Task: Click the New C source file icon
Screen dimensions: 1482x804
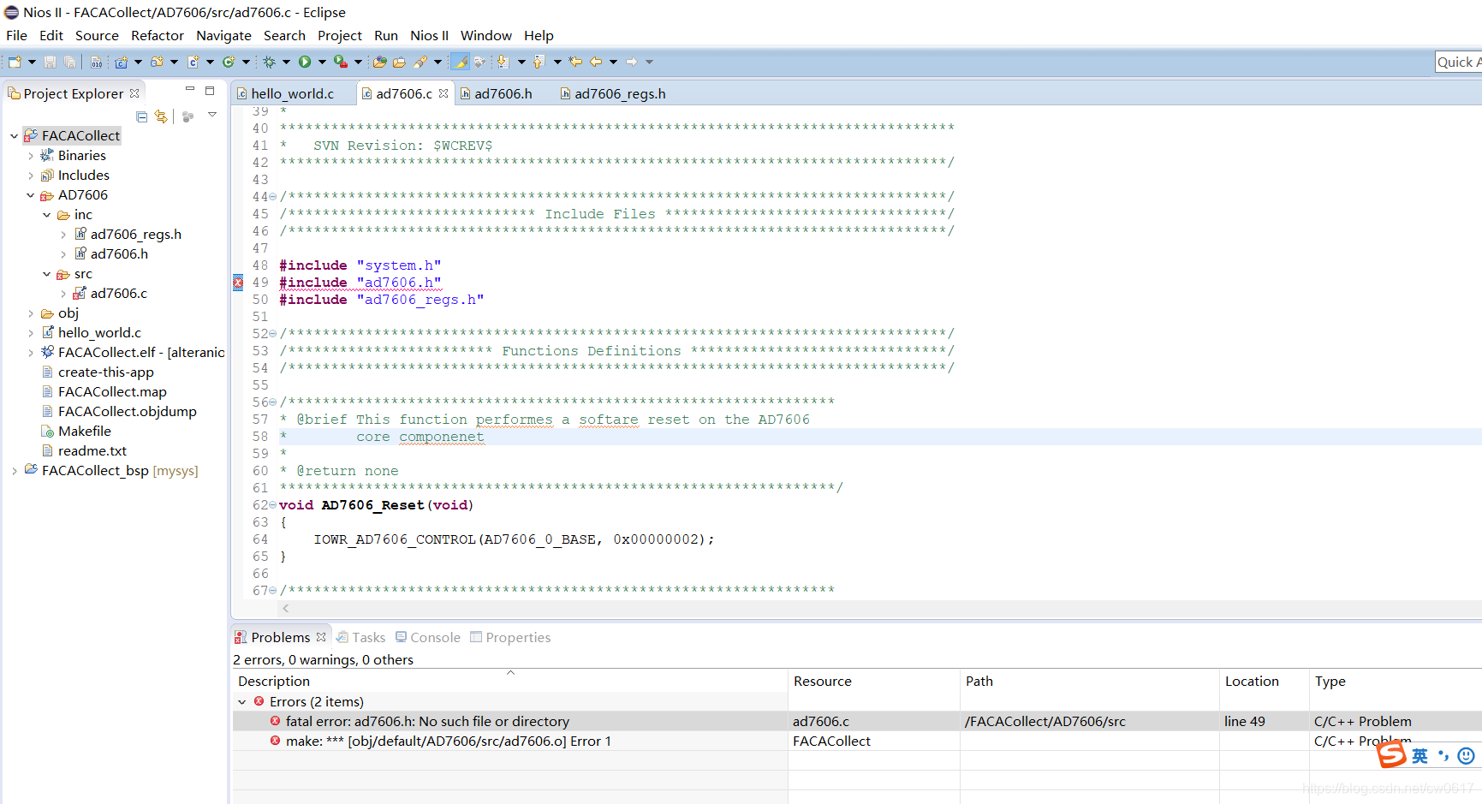Action: [193, 62]
